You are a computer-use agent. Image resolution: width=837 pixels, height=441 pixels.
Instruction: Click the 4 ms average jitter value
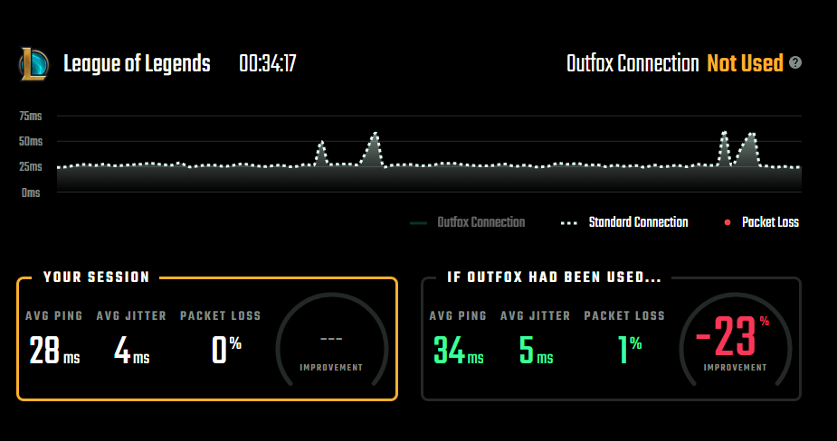coord(131,351)
